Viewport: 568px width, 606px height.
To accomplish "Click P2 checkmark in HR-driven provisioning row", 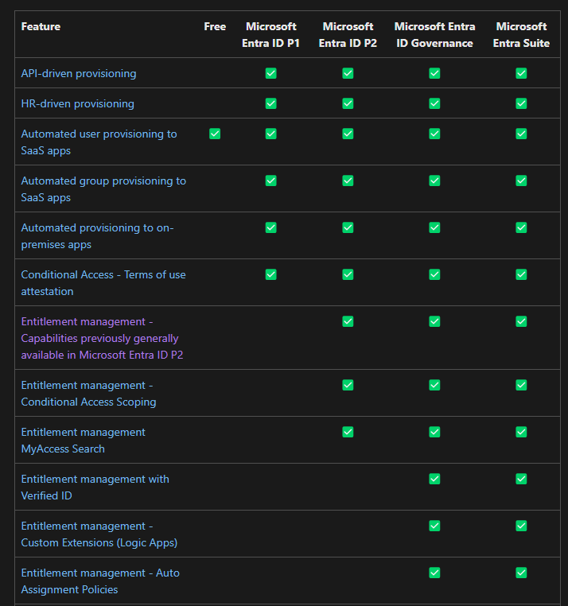I will 348,103.
